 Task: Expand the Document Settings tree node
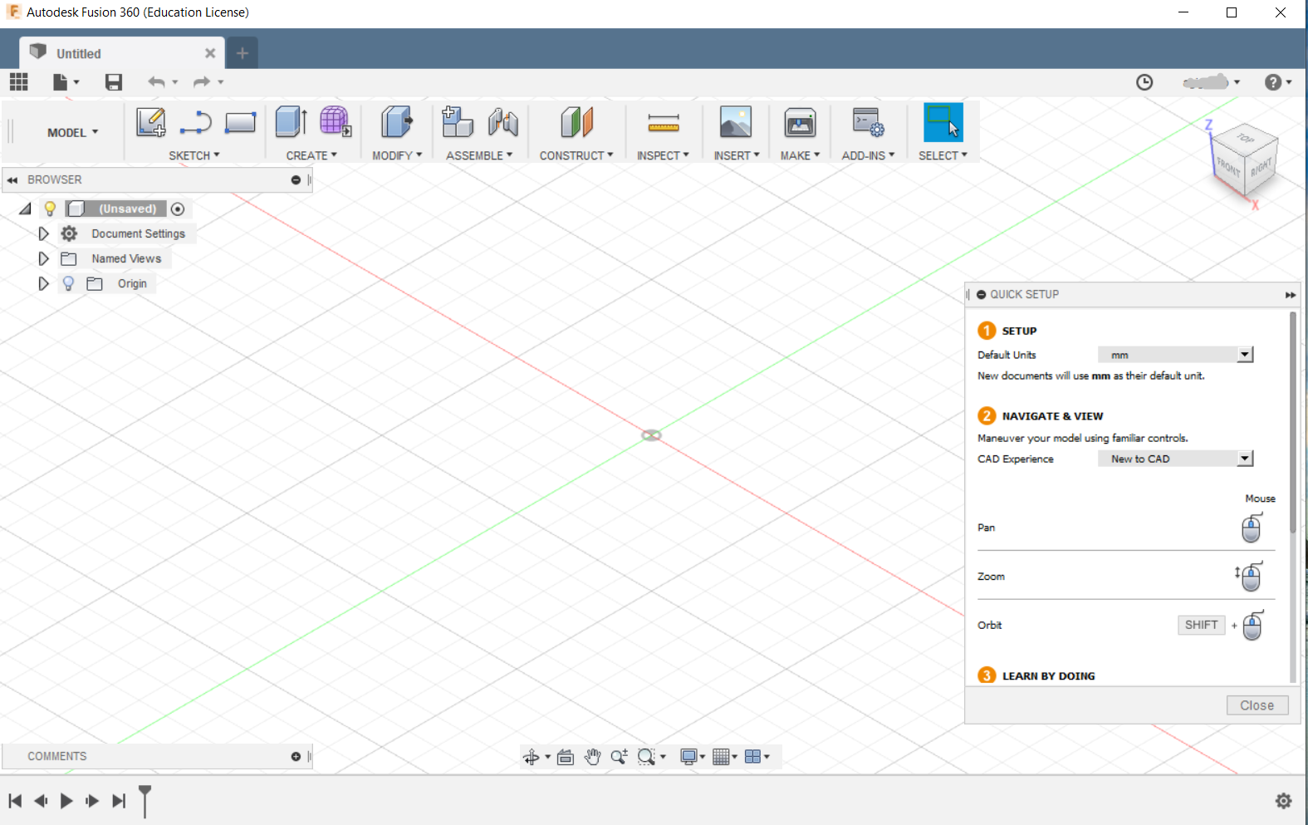point(44,233)
